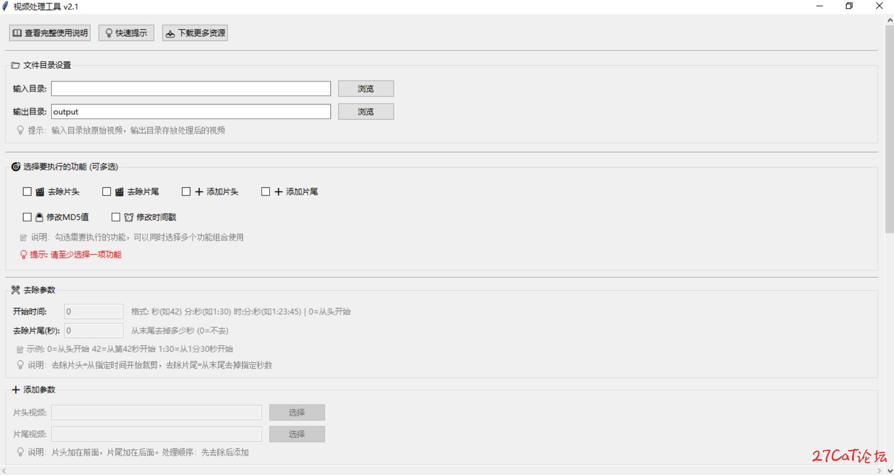Click the feather app icon in the title bar
This screenshot has width=894, height=475.
(6, 6)
